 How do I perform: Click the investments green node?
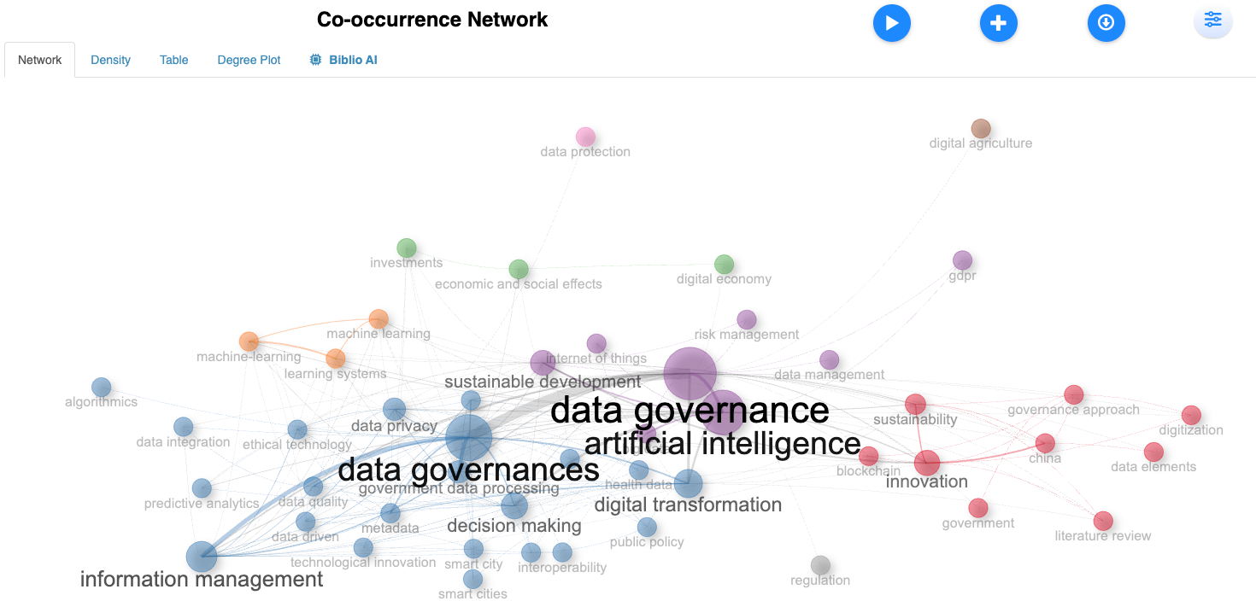point(407,248)
